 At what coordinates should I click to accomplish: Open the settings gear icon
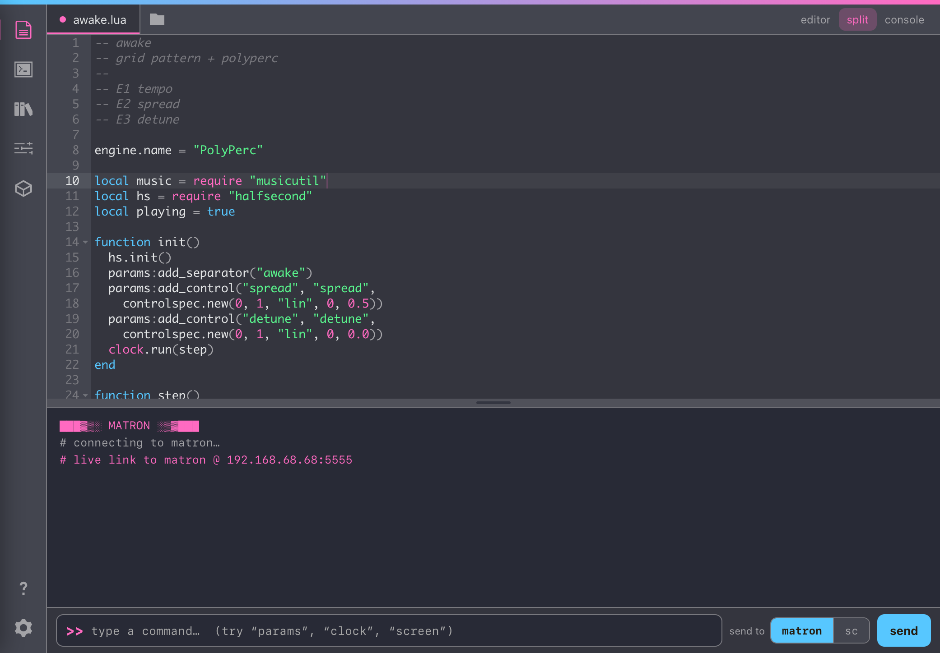click(23, 628)
